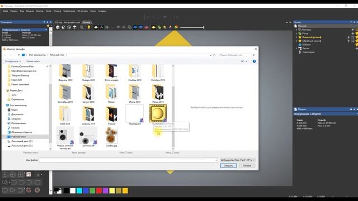Image resolution: width=358 pixels, height=201 pixels.
Task: Click Новая папка in the import dialog
Action: coord(33,61)
